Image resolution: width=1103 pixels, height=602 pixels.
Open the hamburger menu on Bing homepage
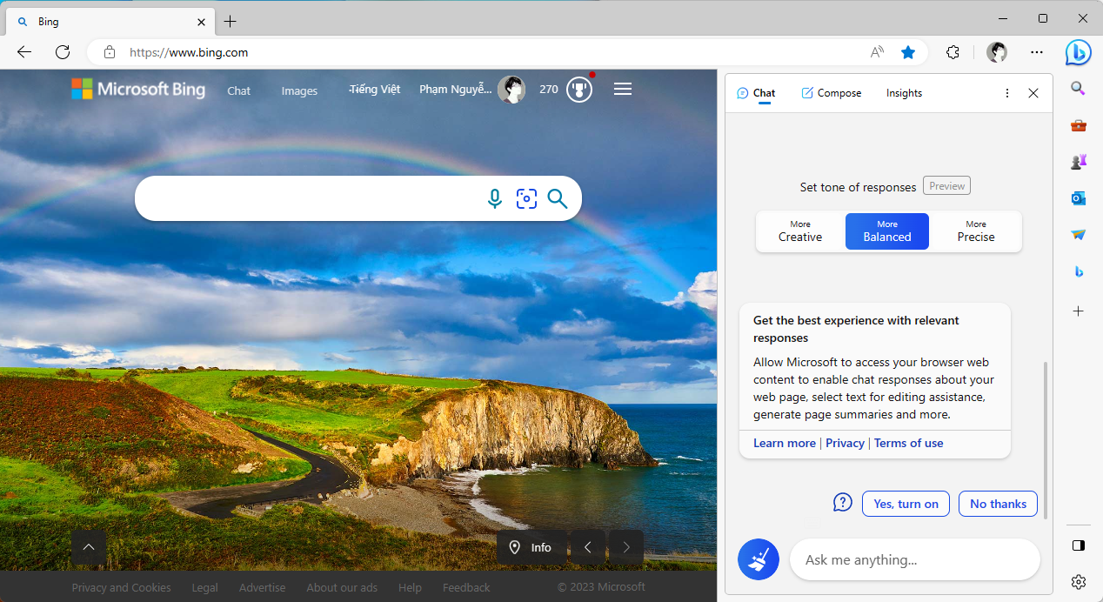(622, 88)
